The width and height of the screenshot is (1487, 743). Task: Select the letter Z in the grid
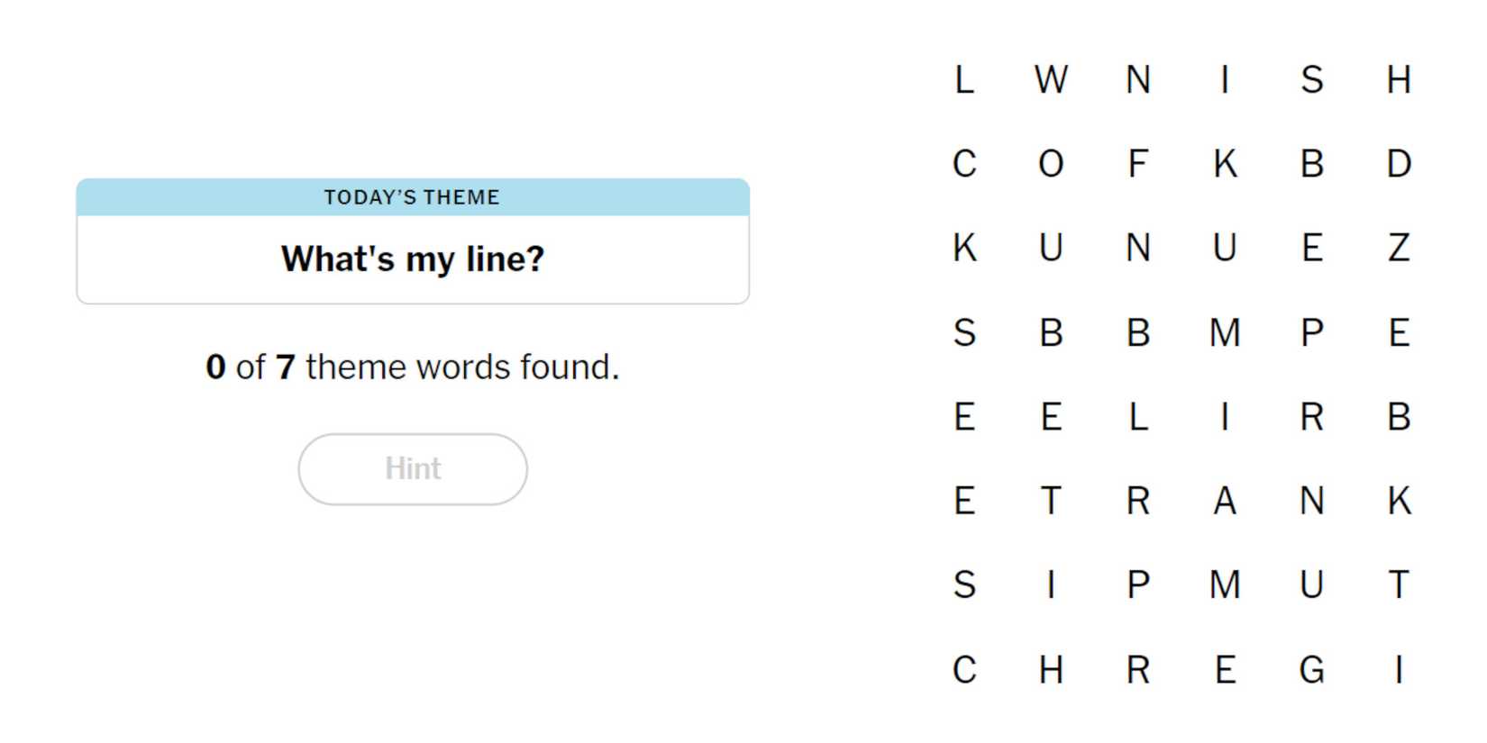1398,248
